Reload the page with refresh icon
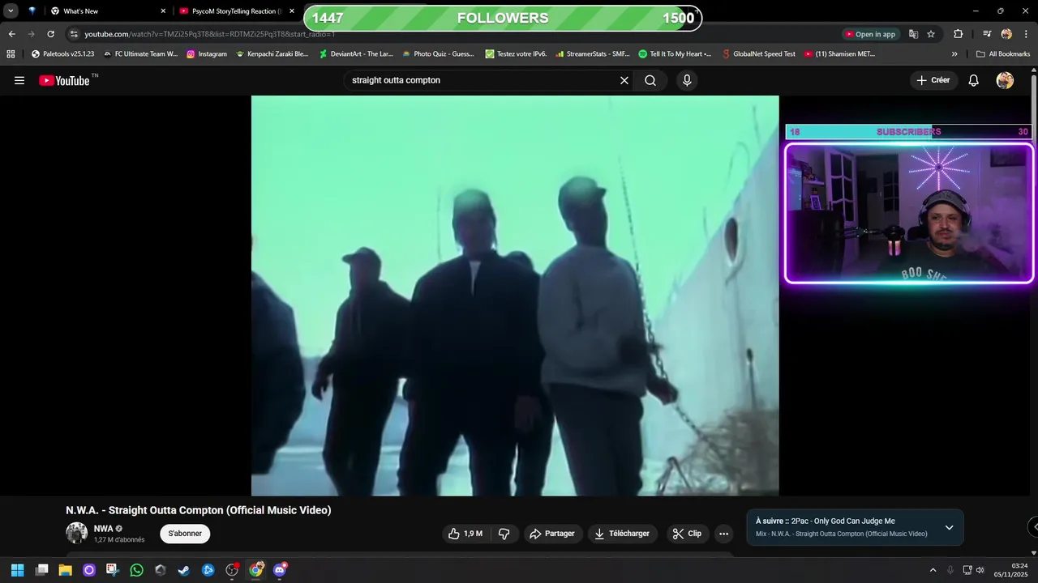The height and width of the screenshot is (583, 1038). tap(50, 34)
